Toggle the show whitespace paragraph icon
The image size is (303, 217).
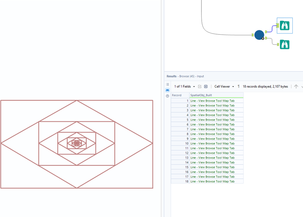tap(239, 87)
